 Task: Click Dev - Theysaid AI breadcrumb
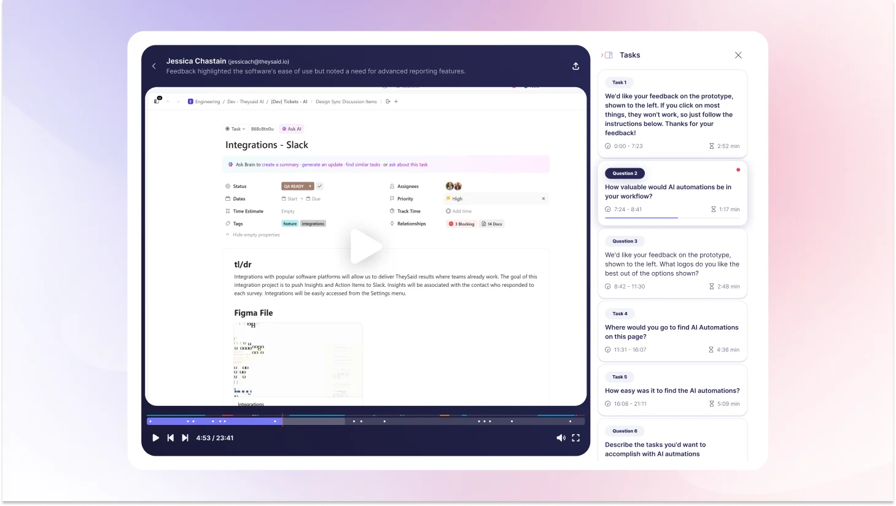point(246,102)
